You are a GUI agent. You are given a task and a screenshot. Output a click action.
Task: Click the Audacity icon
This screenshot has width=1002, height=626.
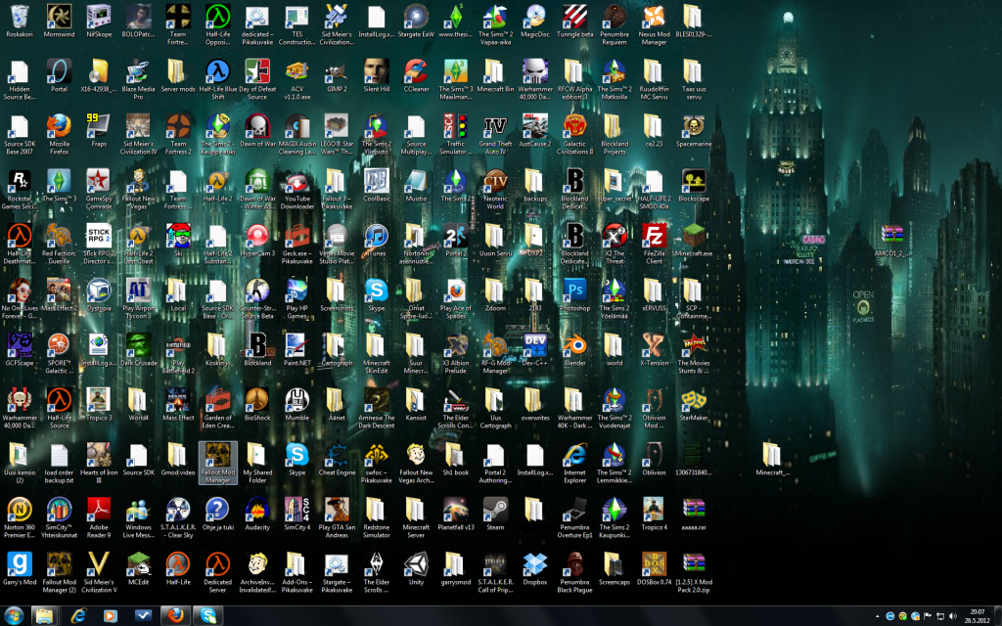pyautogui.click(x=257, y=515)
